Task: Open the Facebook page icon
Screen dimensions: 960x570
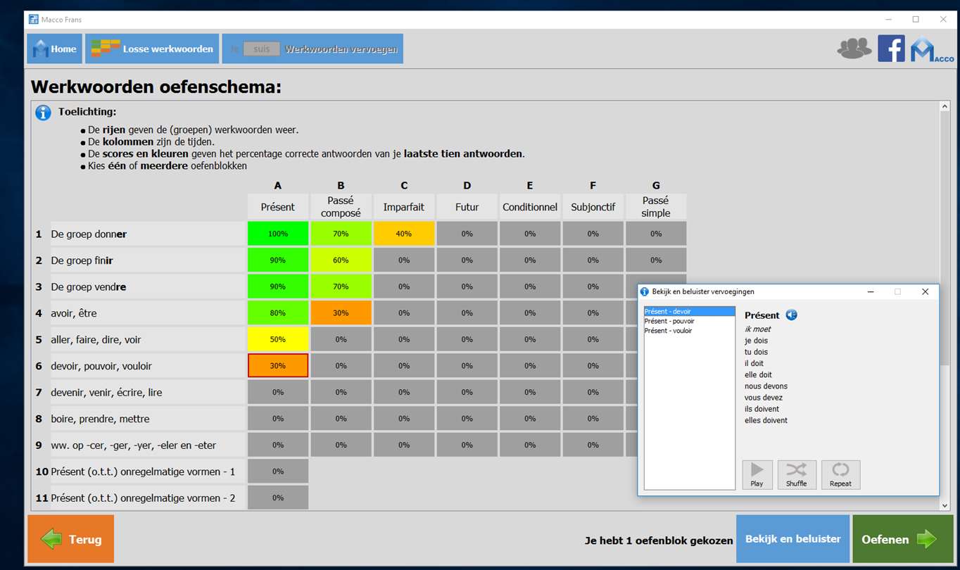Action: coord(891,49)
